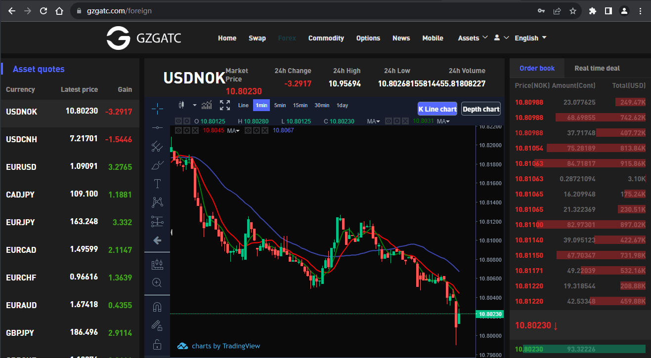Select USDCNH in asset quotes
The image size is (651, 358).
[x=70, y=139]
